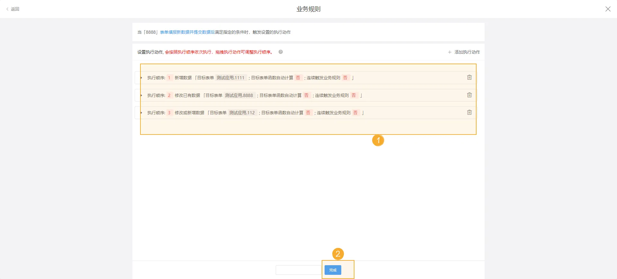The height and width of the screenshot is (279, 617).
Task: Click the red order number 1 badge
Action: [169, 78]
